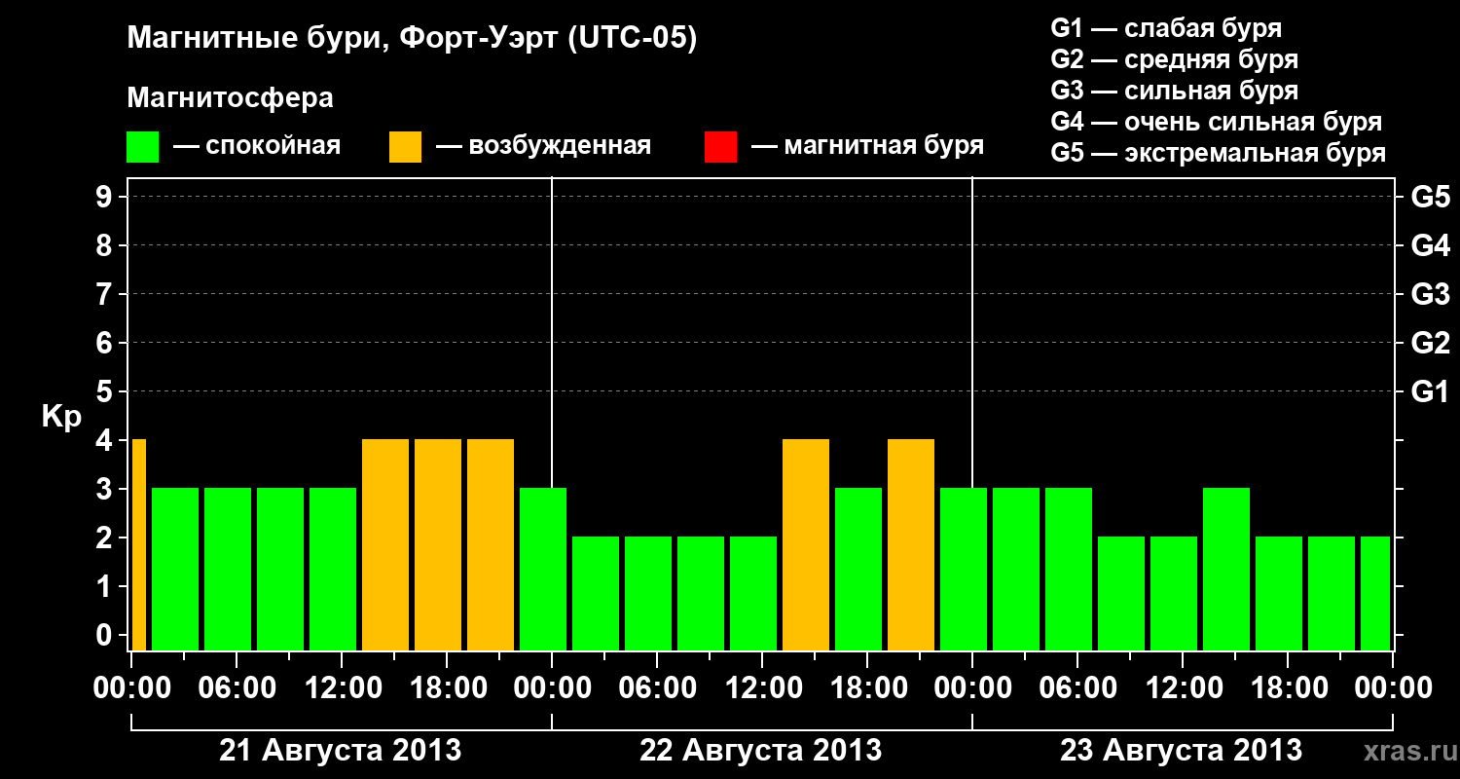Click the '12:00' time label under 23 Августа
The image size is (1460, 779).
(x=1183, y=687)
